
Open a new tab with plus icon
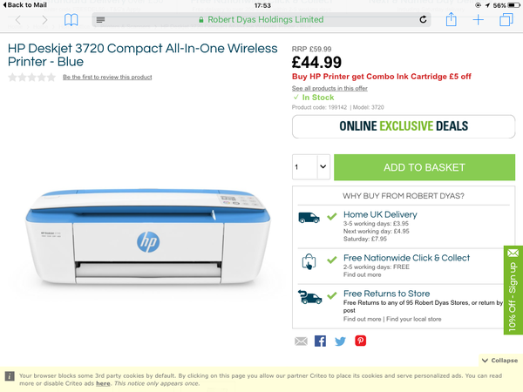tap(478, 20)
